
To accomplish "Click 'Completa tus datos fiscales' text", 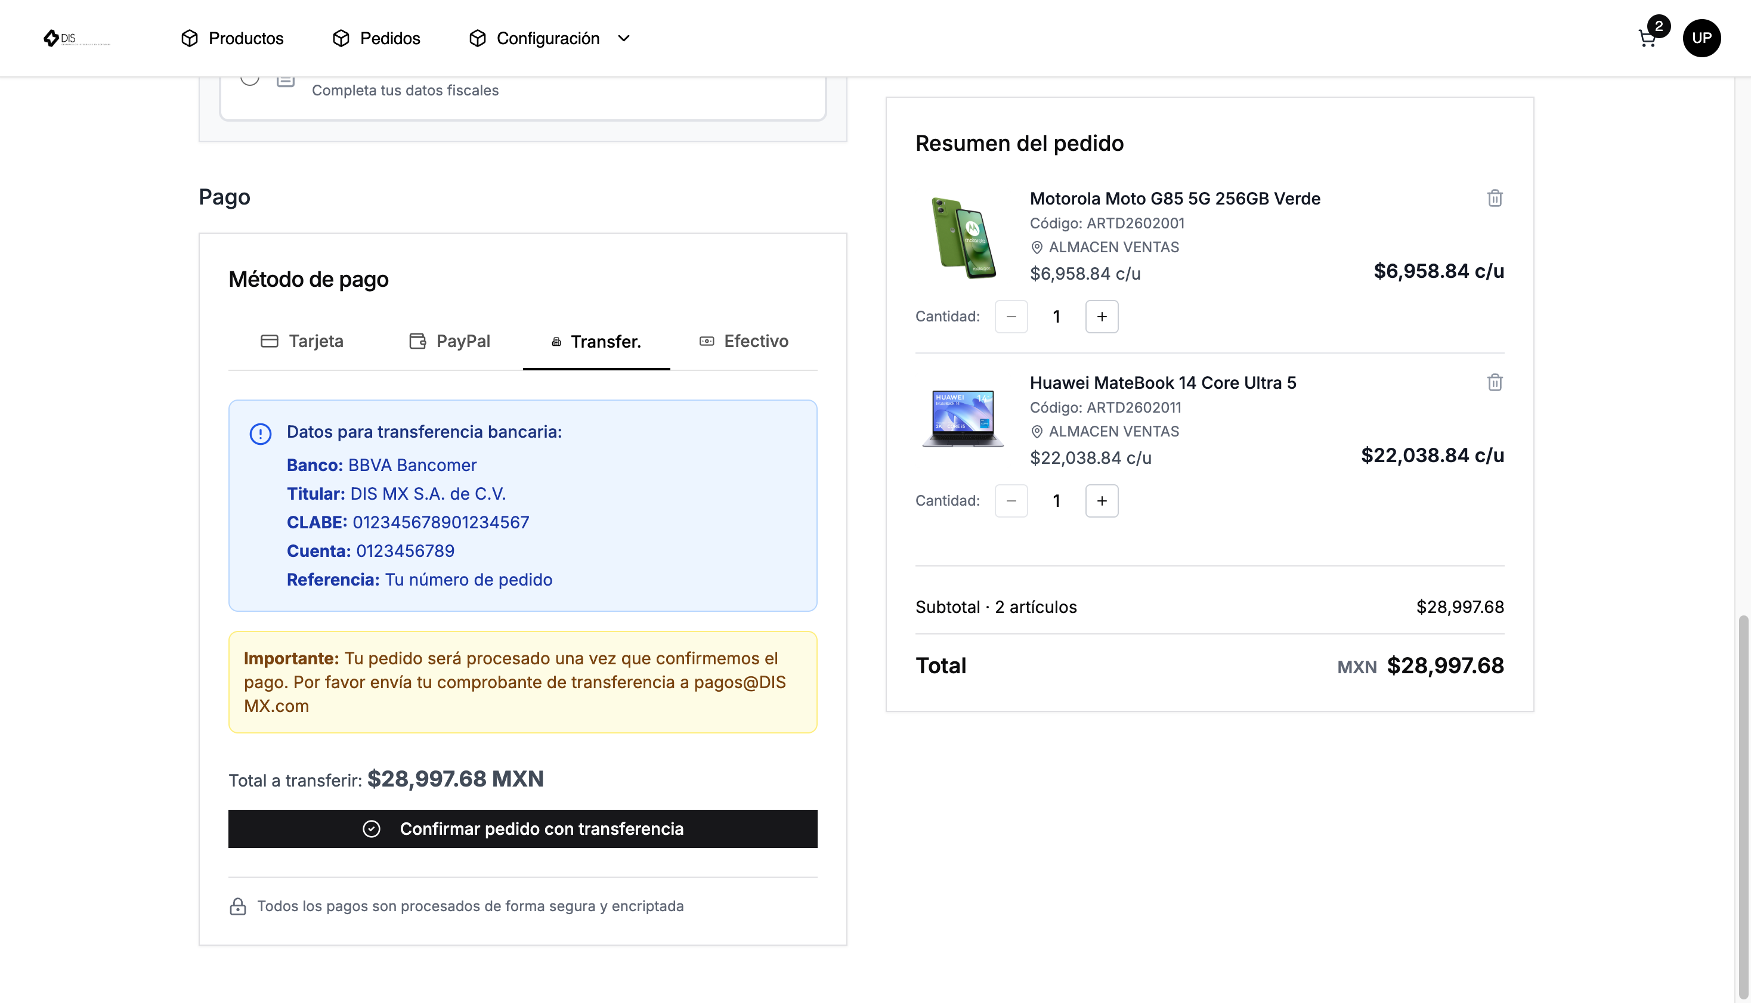I will pos(405,90).
